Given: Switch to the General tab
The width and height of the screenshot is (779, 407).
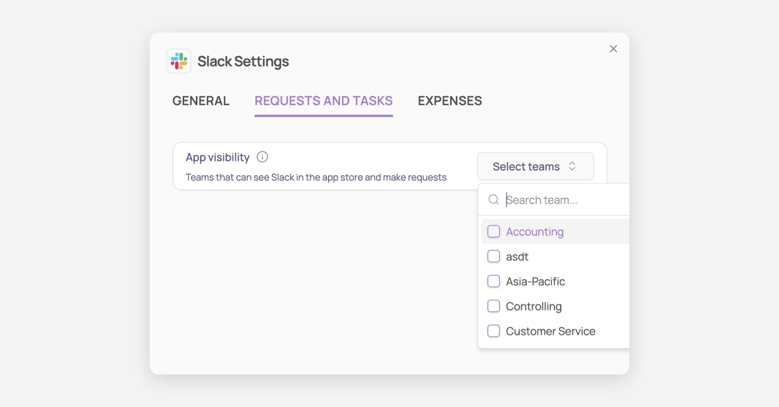Looking at the screenshot, I should click(x=201, y=101).
